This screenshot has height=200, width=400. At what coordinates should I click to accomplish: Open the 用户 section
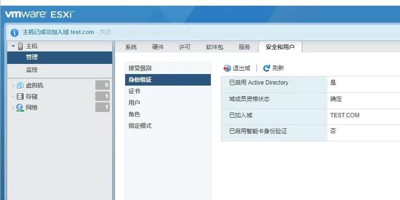pos(168,103)
